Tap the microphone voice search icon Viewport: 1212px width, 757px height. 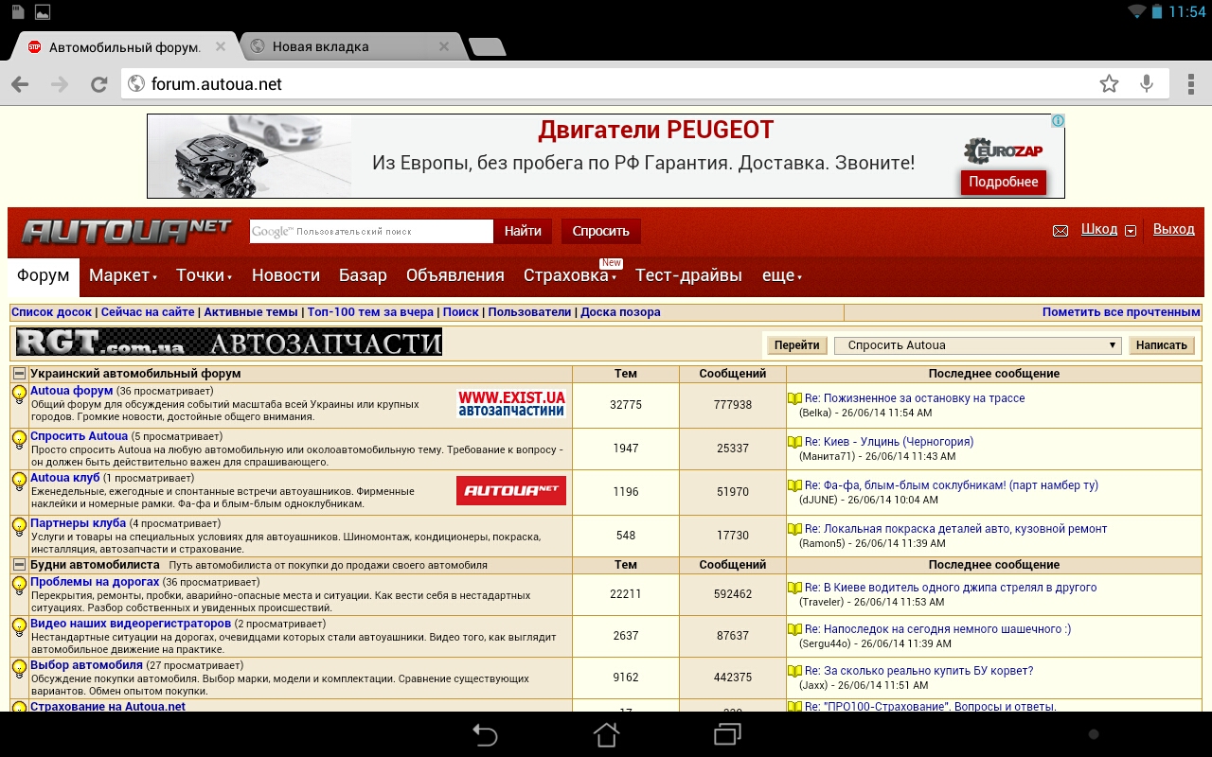(1147, 84)
